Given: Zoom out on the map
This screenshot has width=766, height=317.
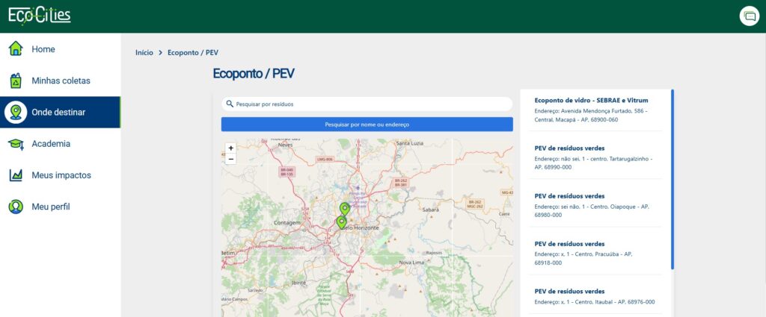Looking at the screenshot, I should (230, 159).
